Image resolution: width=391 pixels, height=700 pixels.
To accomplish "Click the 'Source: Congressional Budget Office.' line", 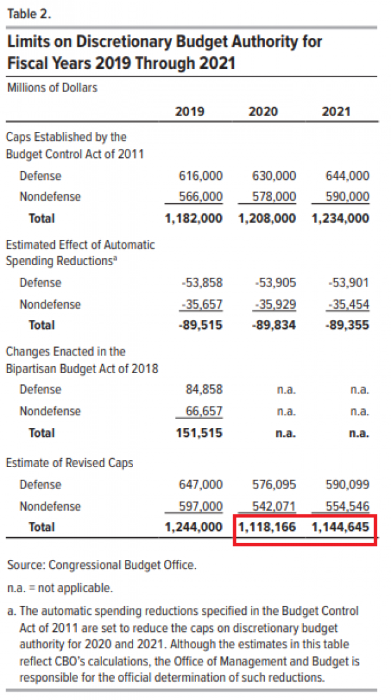I will (102, 565).
